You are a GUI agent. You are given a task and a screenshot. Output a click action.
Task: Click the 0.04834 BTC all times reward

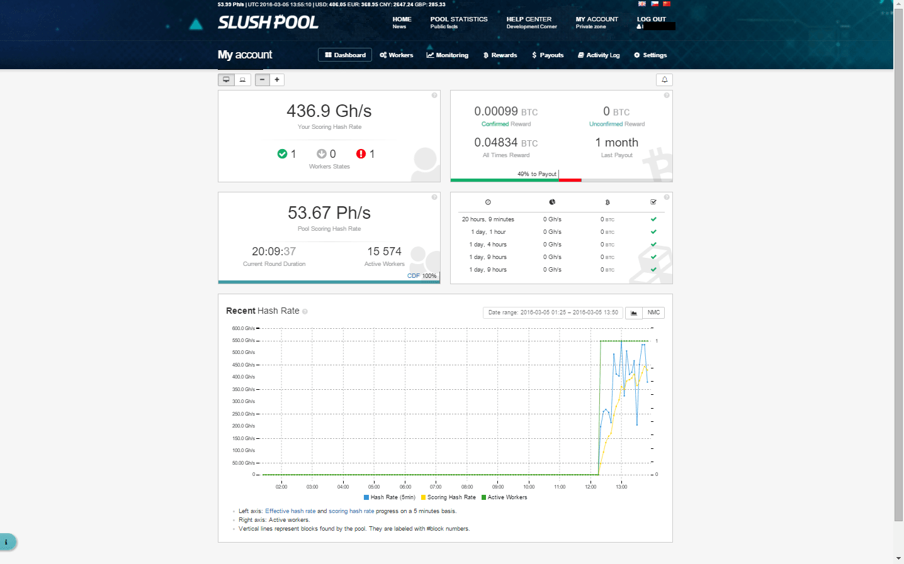[x=506, y=143]
